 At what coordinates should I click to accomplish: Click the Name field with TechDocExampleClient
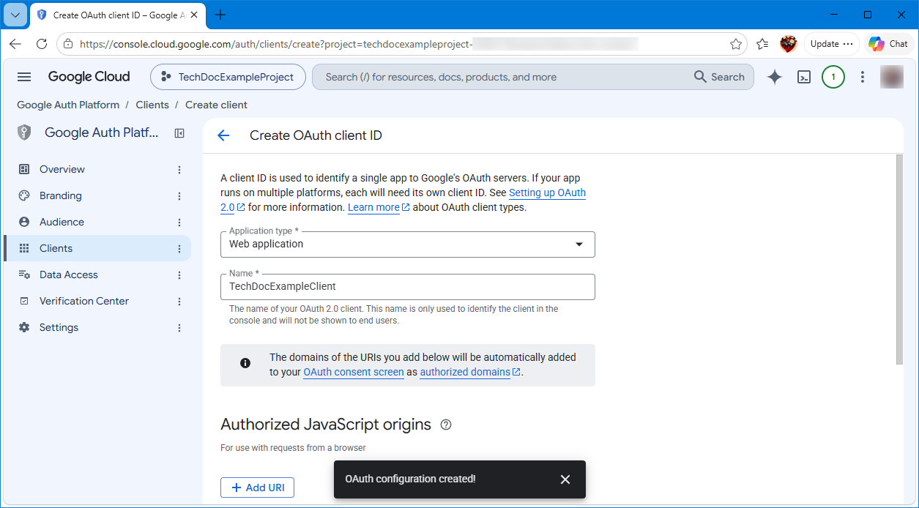[x=408, y=287]
